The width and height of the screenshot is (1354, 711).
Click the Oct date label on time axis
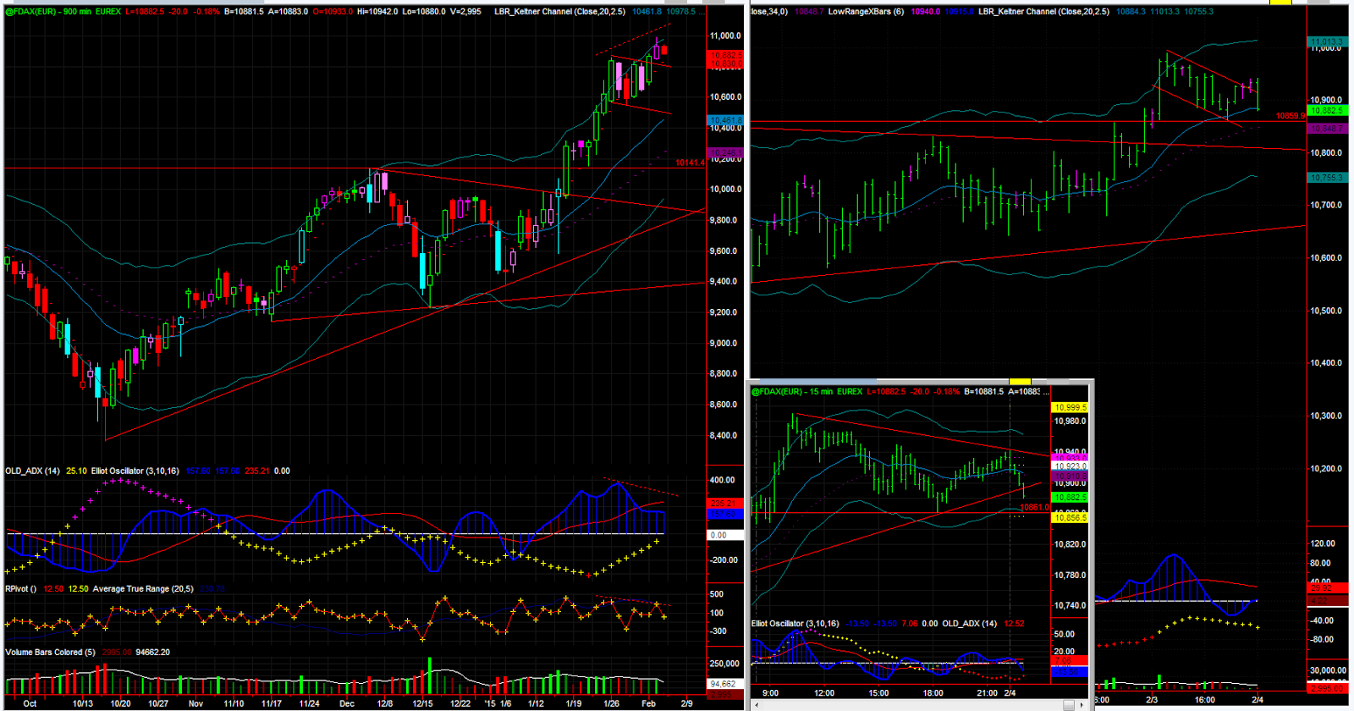pos(30,703)
